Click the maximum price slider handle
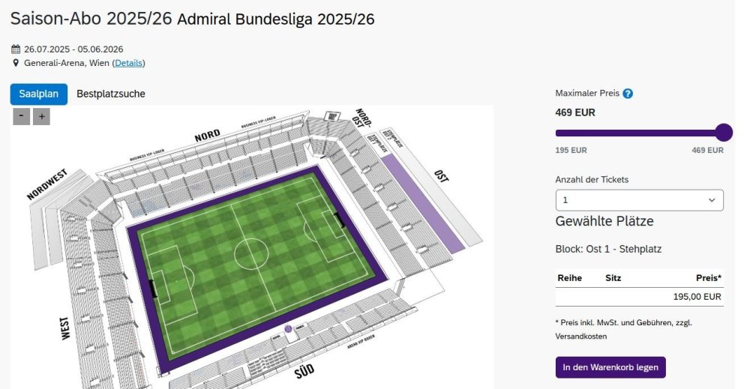Viewport: 750px width, 389px height. tap(724, 133)
